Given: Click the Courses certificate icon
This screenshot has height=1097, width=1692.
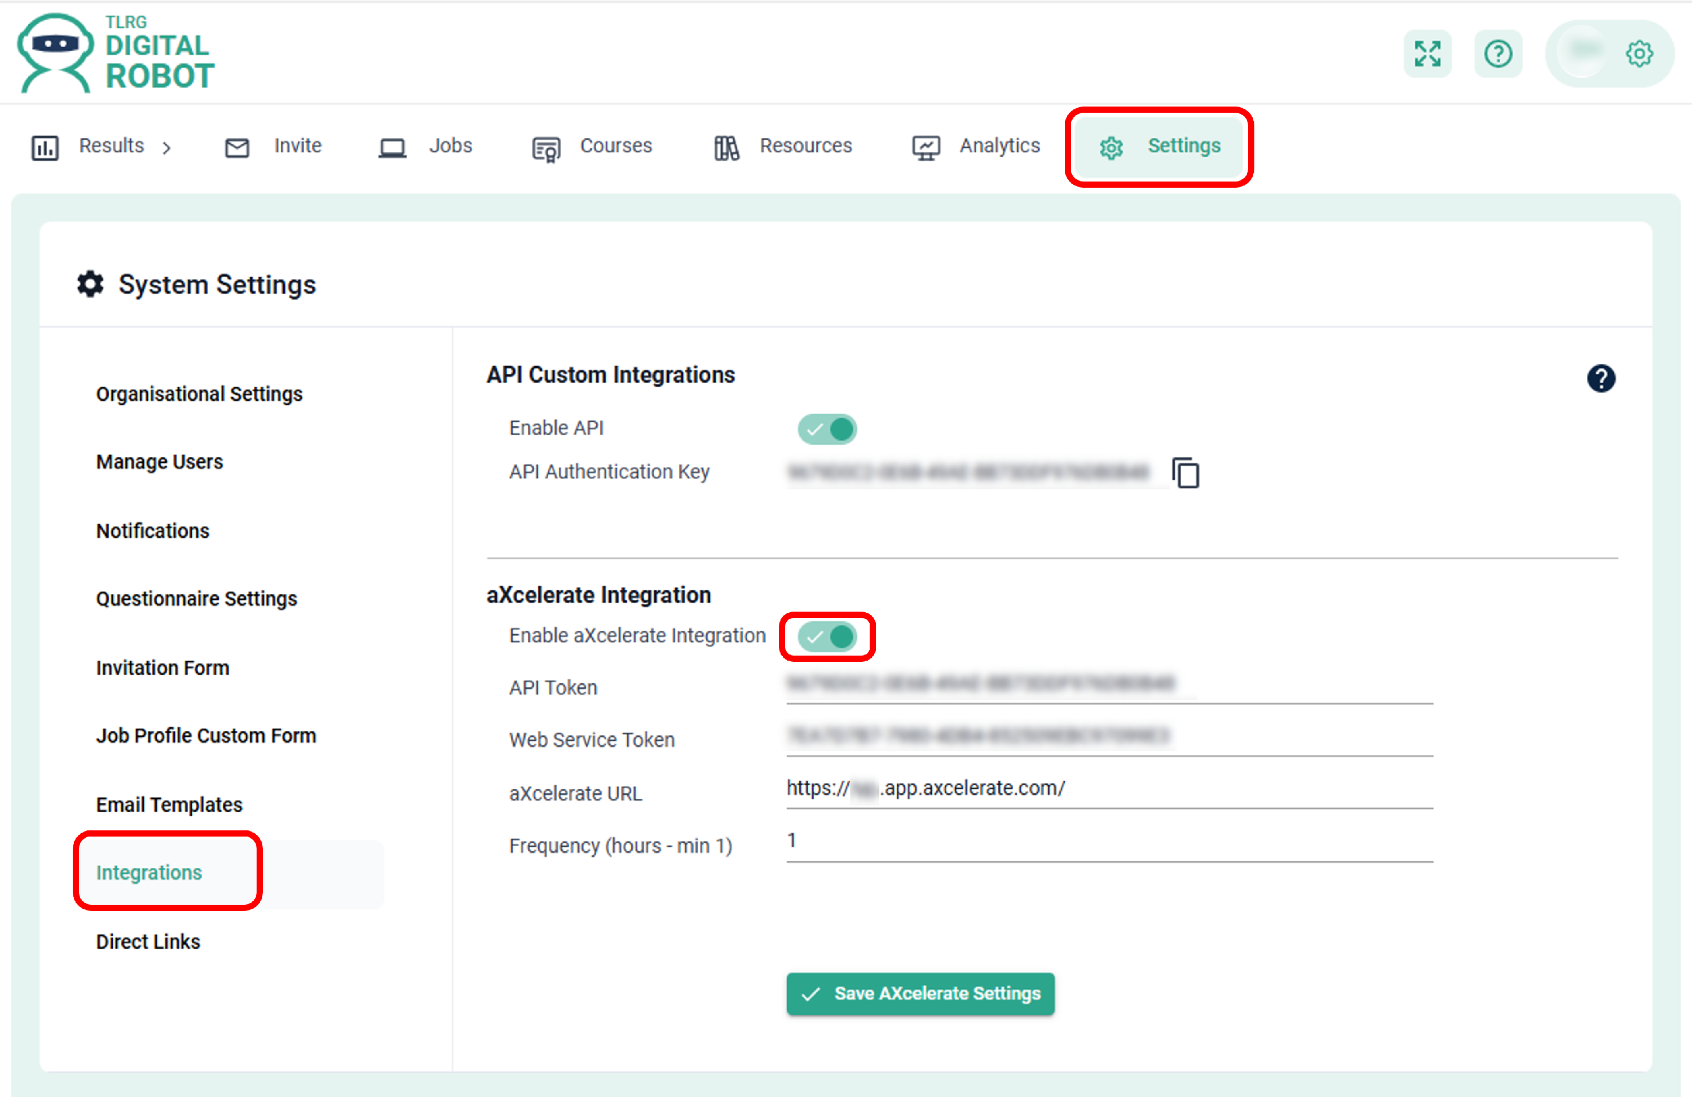Looking at the screenshot, I should click(x=546, y=149).
